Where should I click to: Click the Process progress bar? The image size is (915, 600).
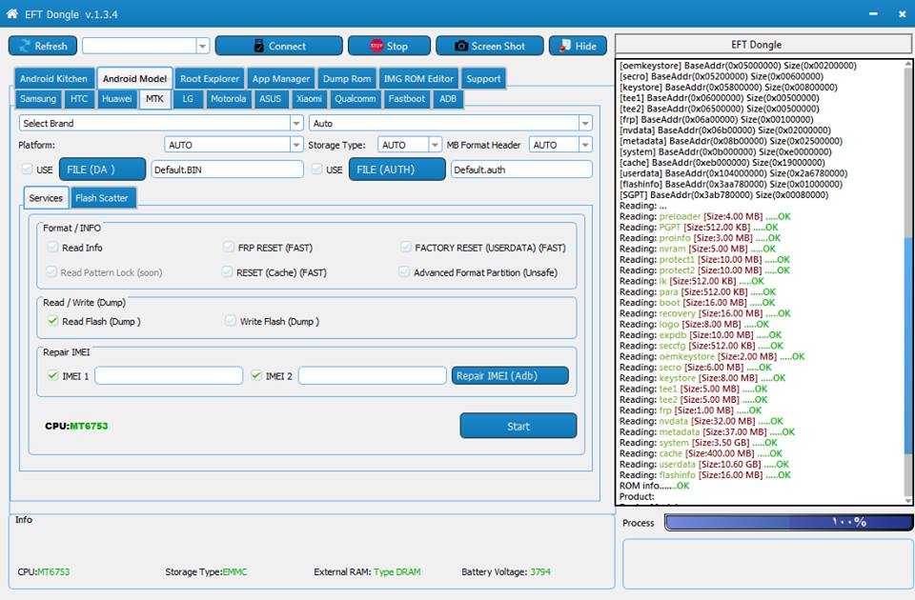pos(789,522)
